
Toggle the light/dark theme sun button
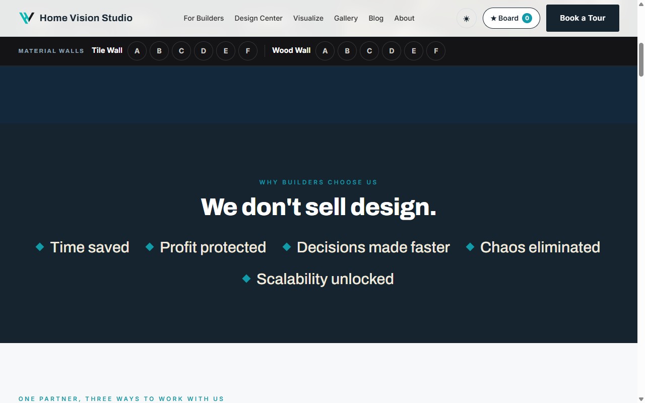click(467, 19)
